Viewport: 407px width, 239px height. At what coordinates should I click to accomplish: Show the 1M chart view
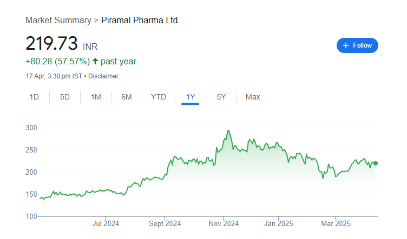pos(96,97)
